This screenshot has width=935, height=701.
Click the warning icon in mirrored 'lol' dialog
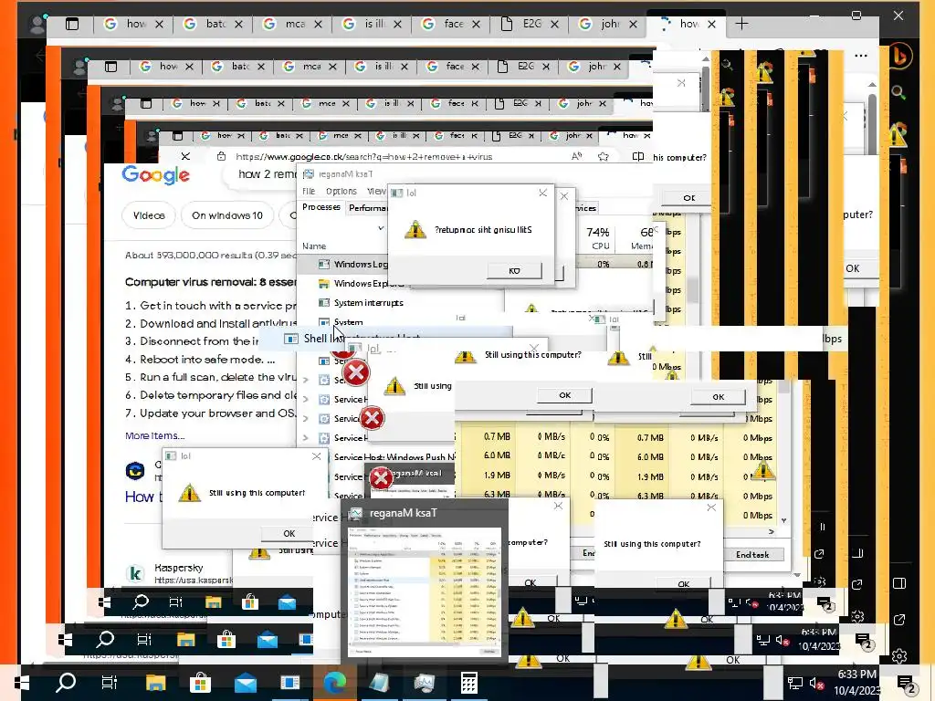(415, 229)
